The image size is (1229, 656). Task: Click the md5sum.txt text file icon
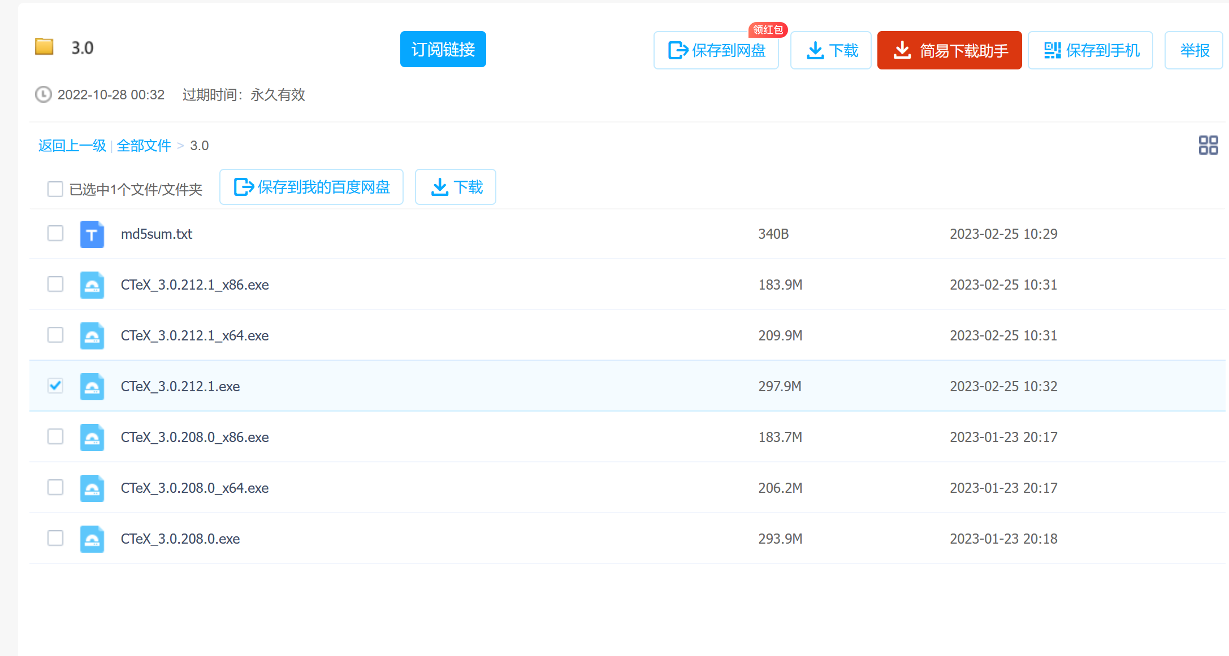(x=92, y=234)
